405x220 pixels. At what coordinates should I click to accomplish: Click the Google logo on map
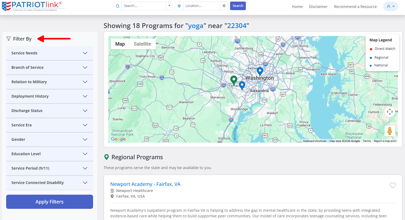pos(118,139)
